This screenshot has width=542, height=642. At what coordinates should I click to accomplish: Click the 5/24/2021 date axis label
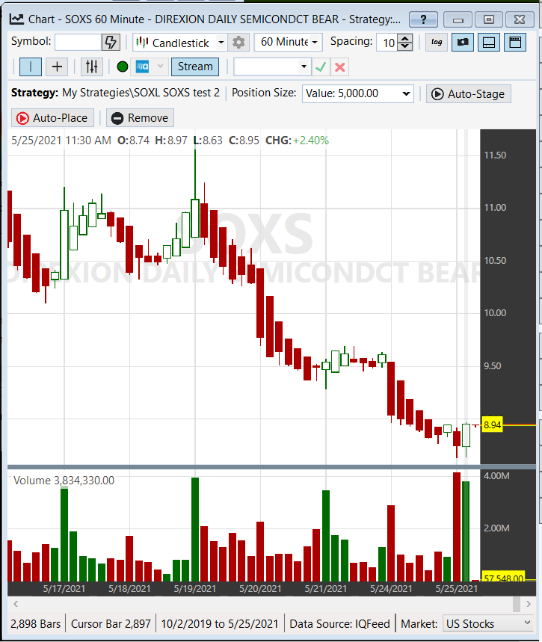click(391, 589)
